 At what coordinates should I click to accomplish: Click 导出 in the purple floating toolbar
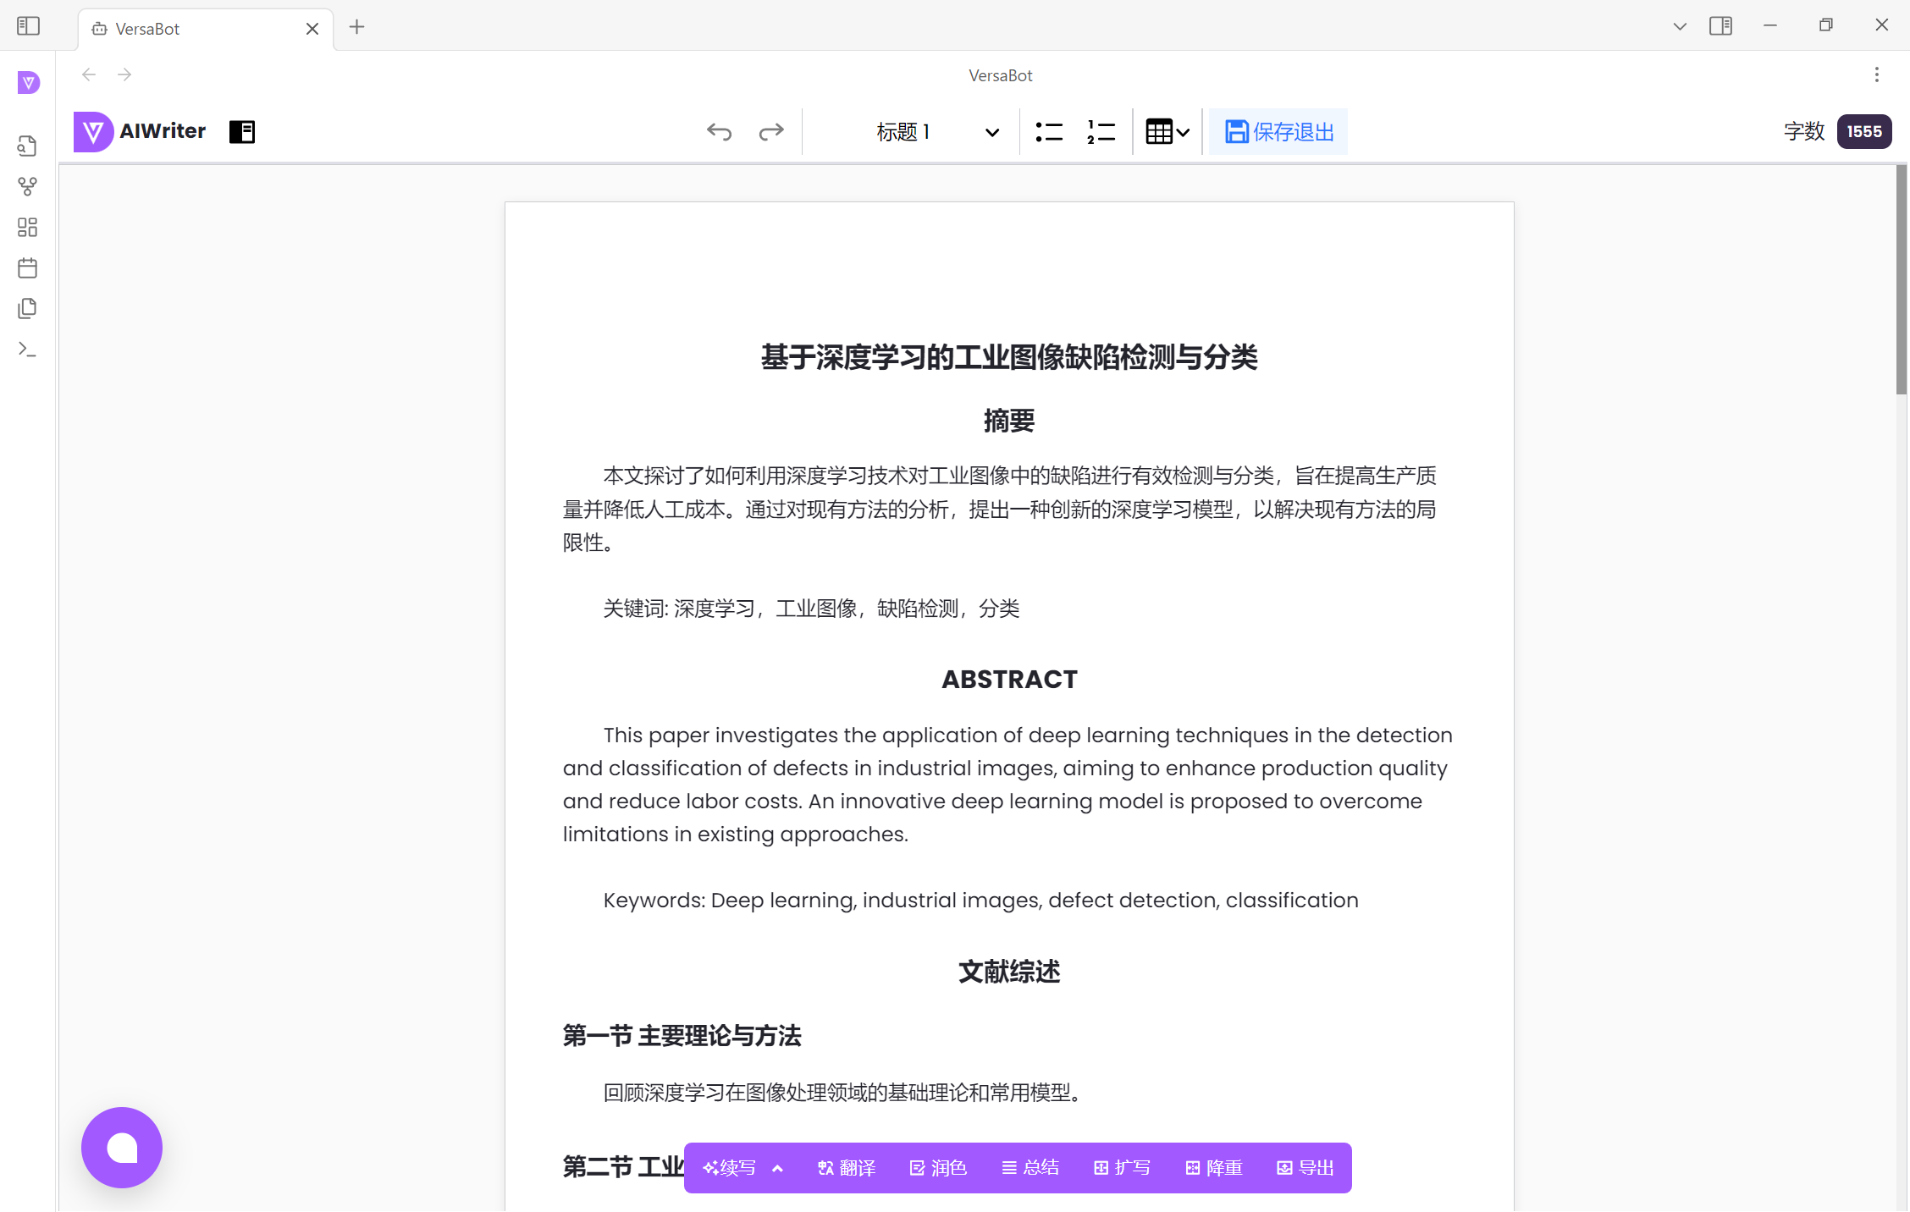pyautogui.click(x=1305, y=1168)
